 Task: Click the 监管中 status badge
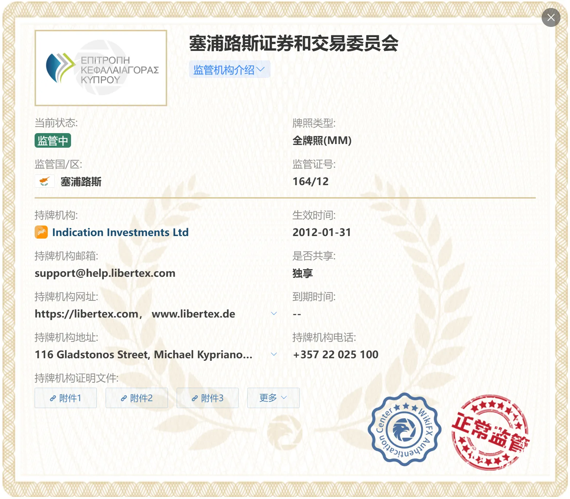[x=53, y=140]
